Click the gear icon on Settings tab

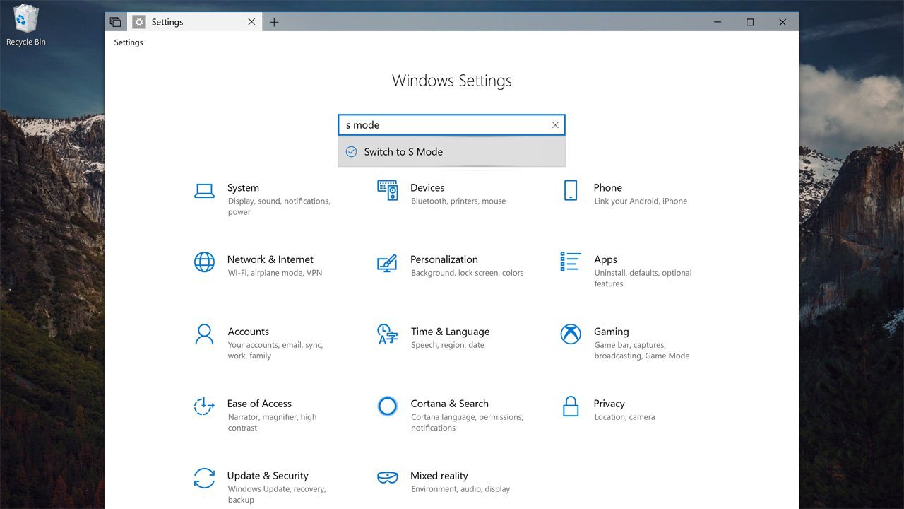(x=139, y=22)
